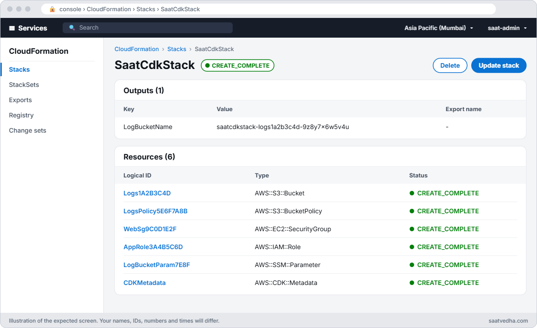Open the Asia Pacific (Mumbai) region dropdown
This screenshot has height=328, width=537.
(x=439, y=28)
